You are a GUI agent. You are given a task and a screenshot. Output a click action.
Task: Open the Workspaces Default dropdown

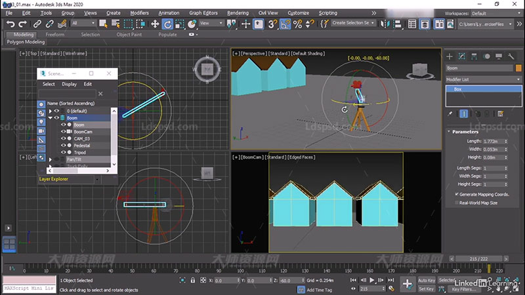tap(496, 13)
